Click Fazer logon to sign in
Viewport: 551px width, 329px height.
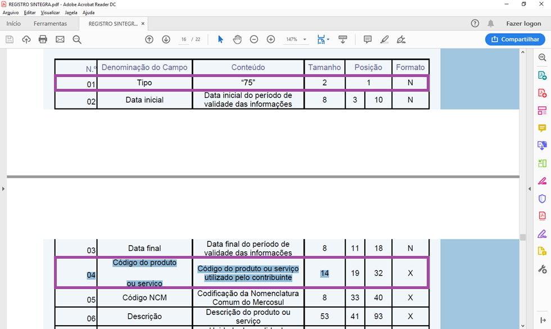coord(523,24)
